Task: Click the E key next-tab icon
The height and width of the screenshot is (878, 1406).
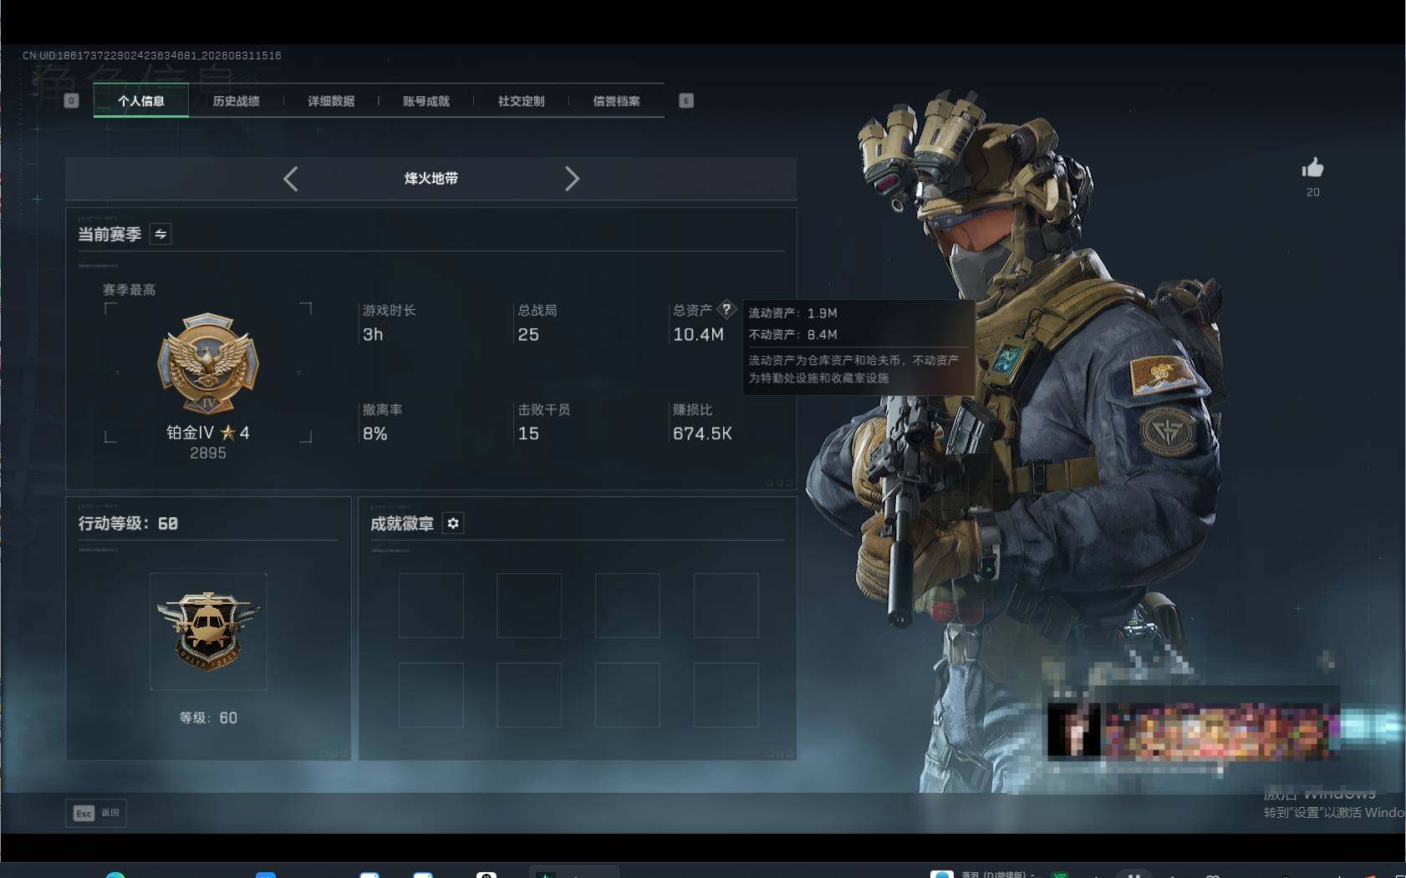Action: [686, 101]
